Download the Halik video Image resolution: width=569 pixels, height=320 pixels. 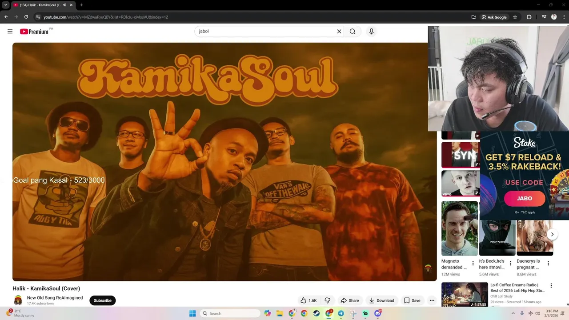coord(381,300)
